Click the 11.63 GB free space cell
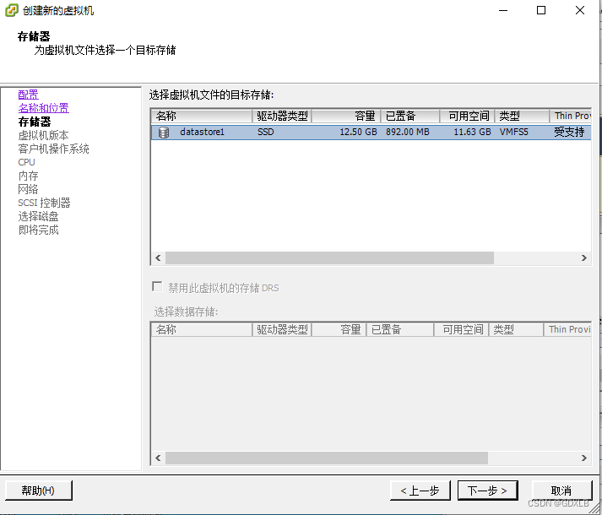Viewport: 602px width, 515px height. click(472, 132)
